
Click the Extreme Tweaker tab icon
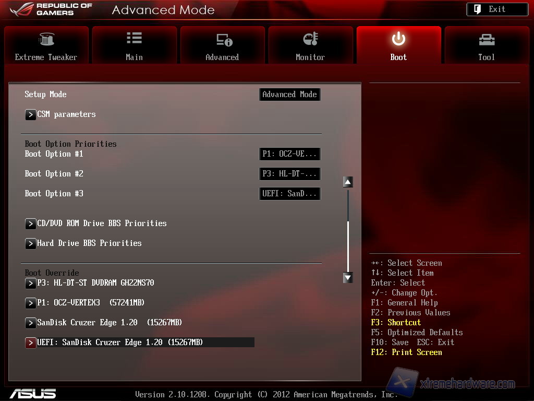click(46, 39)
